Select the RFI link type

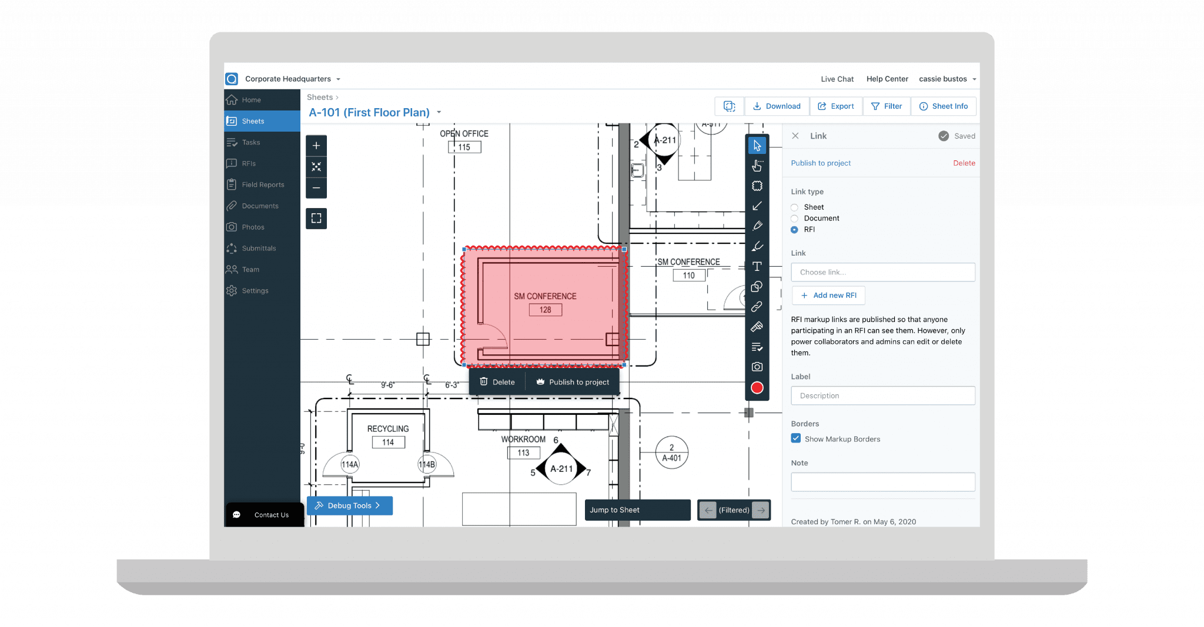[795, 230]
